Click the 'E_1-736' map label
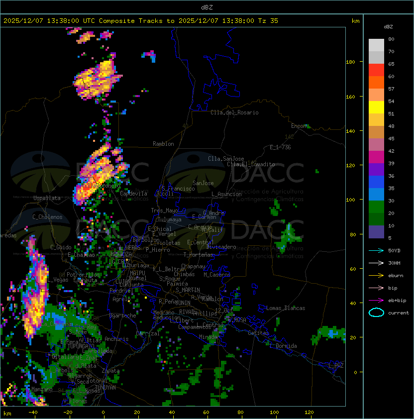 (280, 147)
